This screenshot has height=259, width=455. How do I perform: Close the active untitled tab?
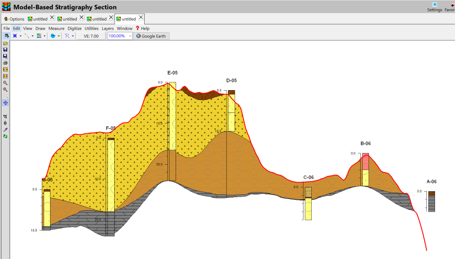(141, 17)
